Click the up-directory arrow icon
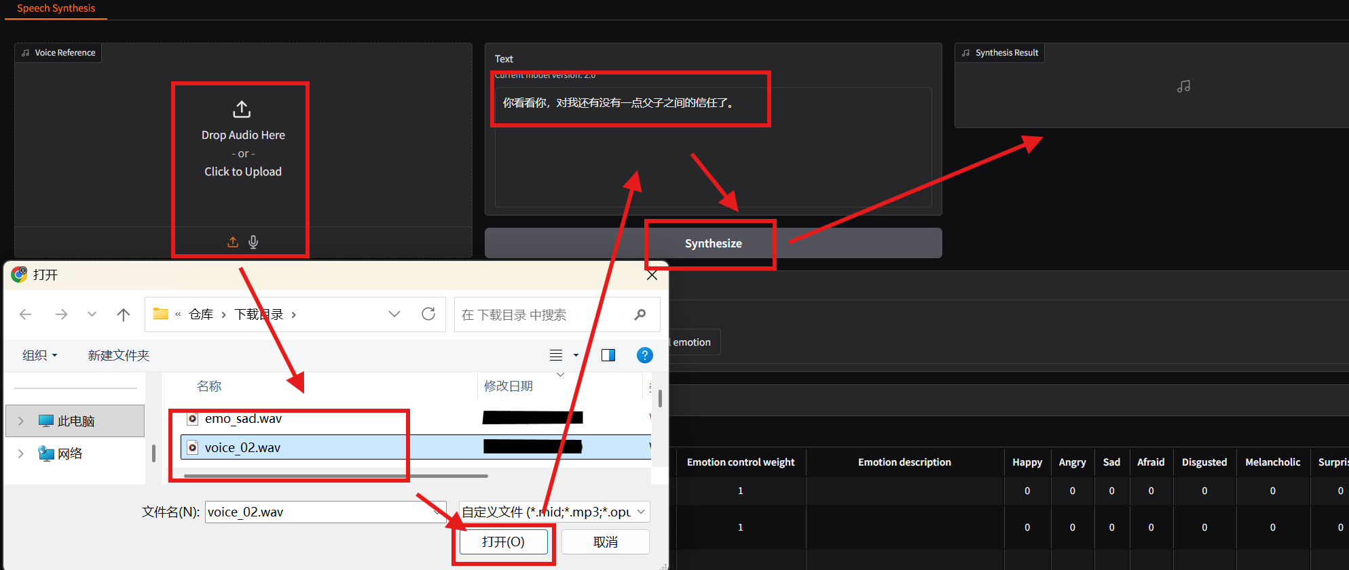This screenshot has width=1349, height=570. point(123,314)
